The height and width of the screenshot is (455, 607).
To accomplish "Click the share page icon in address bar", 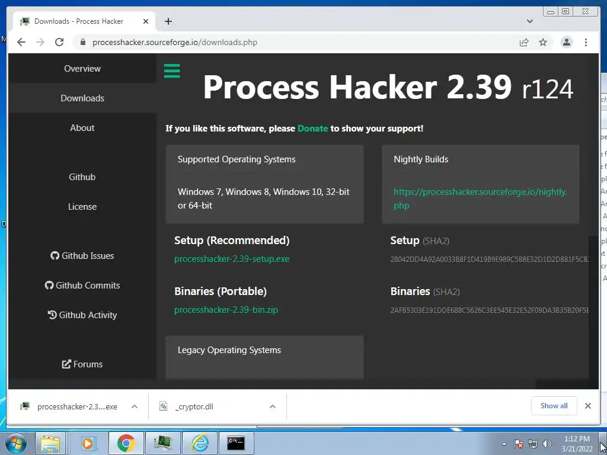I will click(524, 42).
